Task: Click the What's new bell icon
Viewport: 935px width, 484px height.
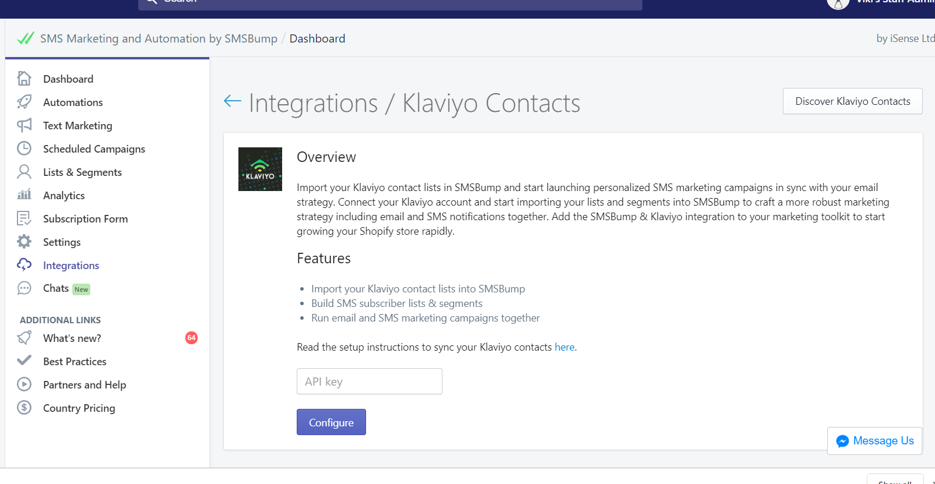Action: [24, 338]
